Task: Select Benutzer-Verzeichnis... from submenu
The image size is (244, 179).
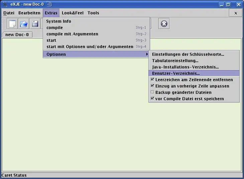Action: point(176,73)
